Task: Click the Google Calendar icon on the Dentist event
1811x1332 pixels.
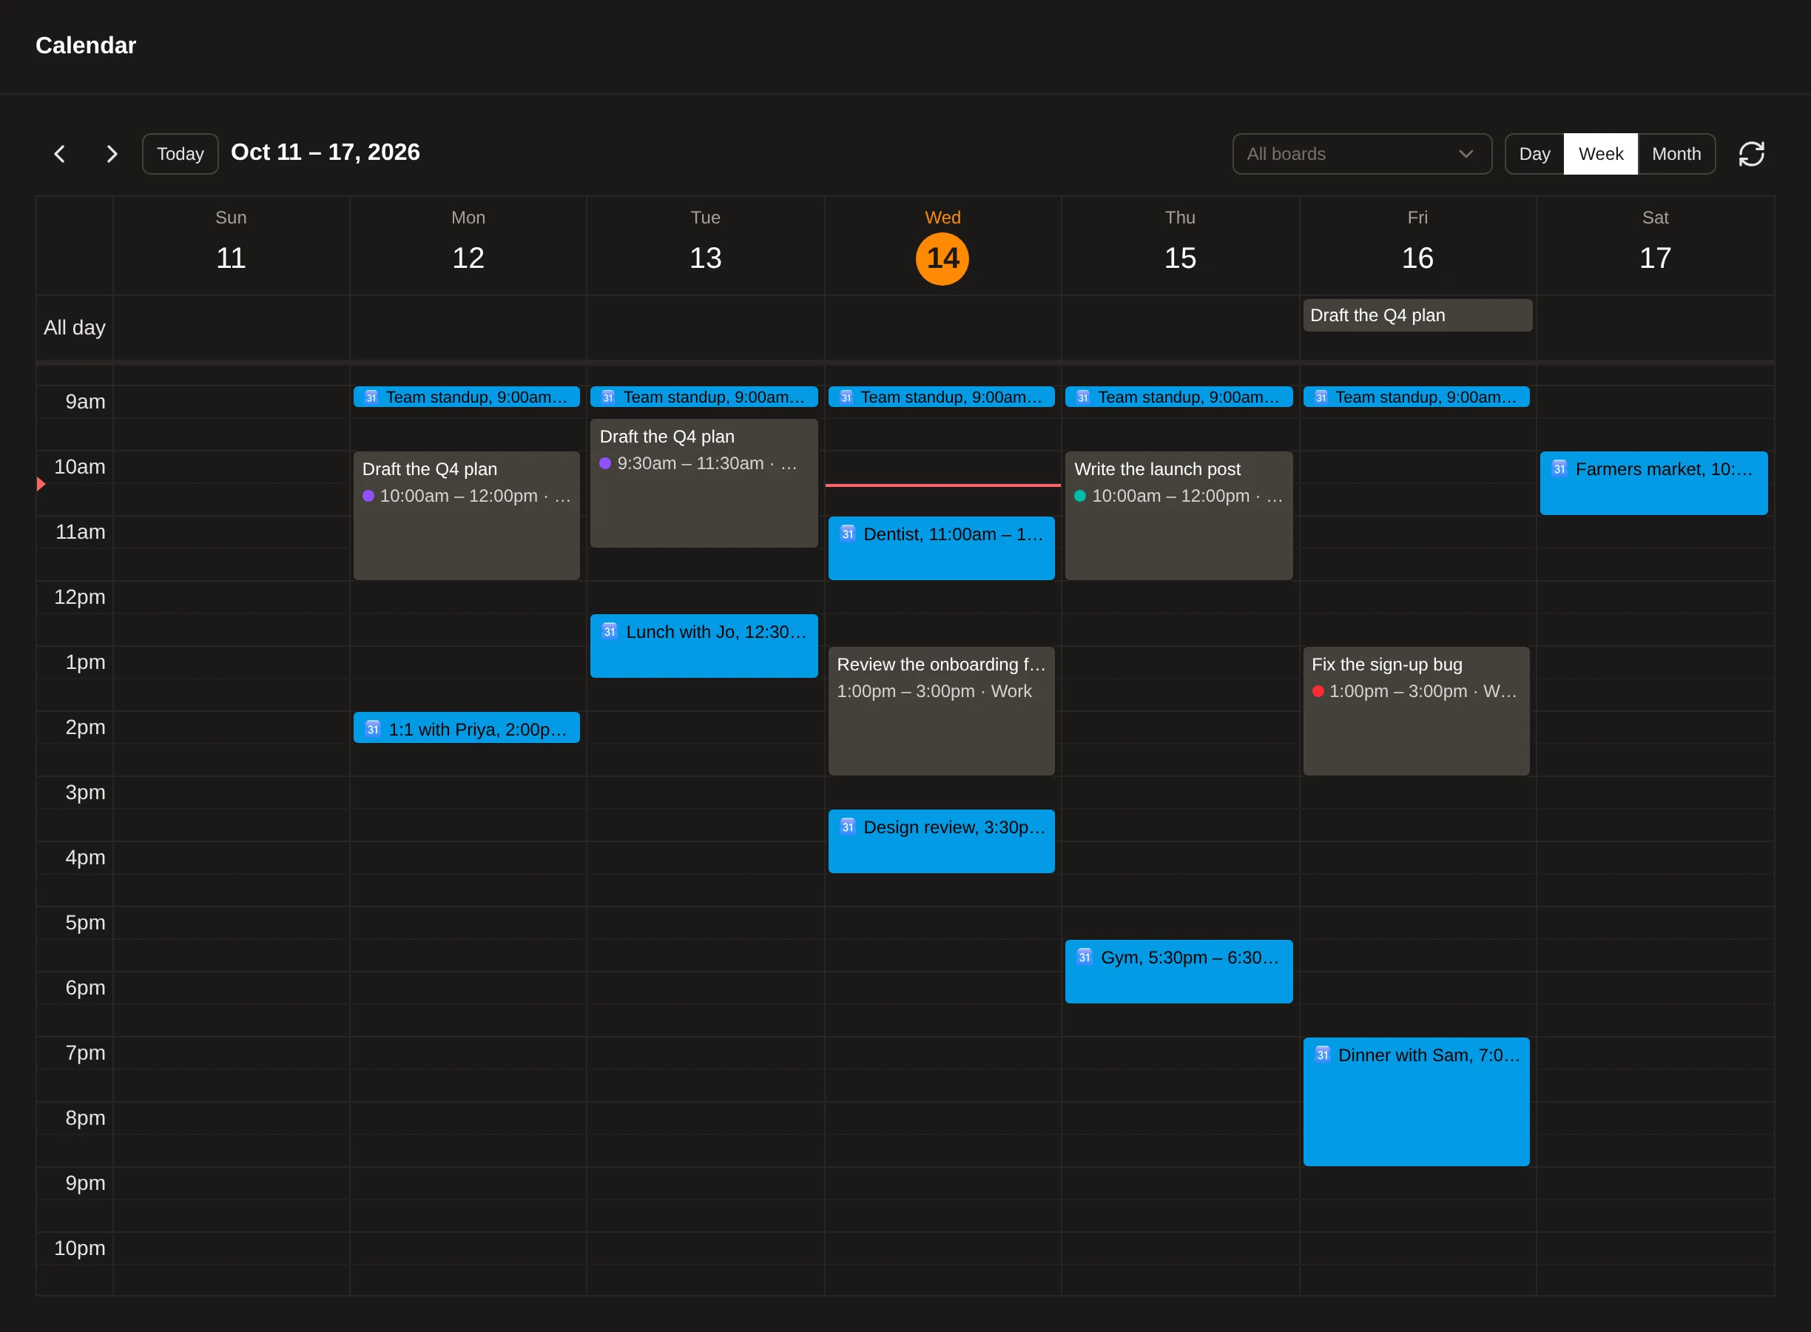Action: pos(848,534)
